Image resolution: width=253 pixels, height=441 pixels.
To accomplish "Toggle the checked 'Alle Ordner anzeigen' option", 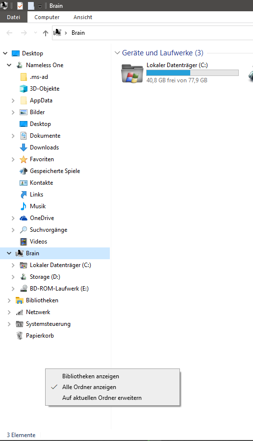I will (112, 387).
